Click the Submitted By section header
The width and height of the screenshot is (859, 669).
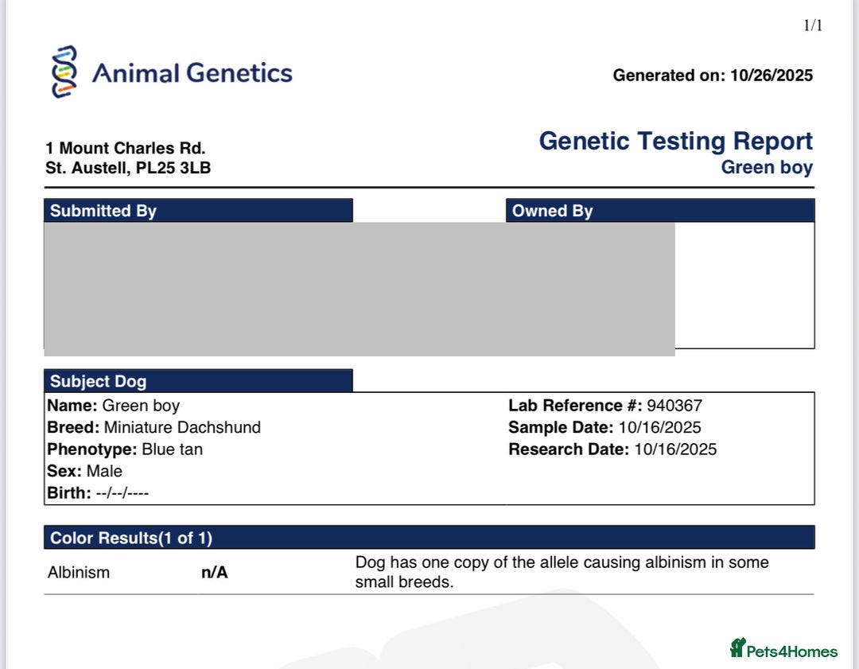click(103, 211)
